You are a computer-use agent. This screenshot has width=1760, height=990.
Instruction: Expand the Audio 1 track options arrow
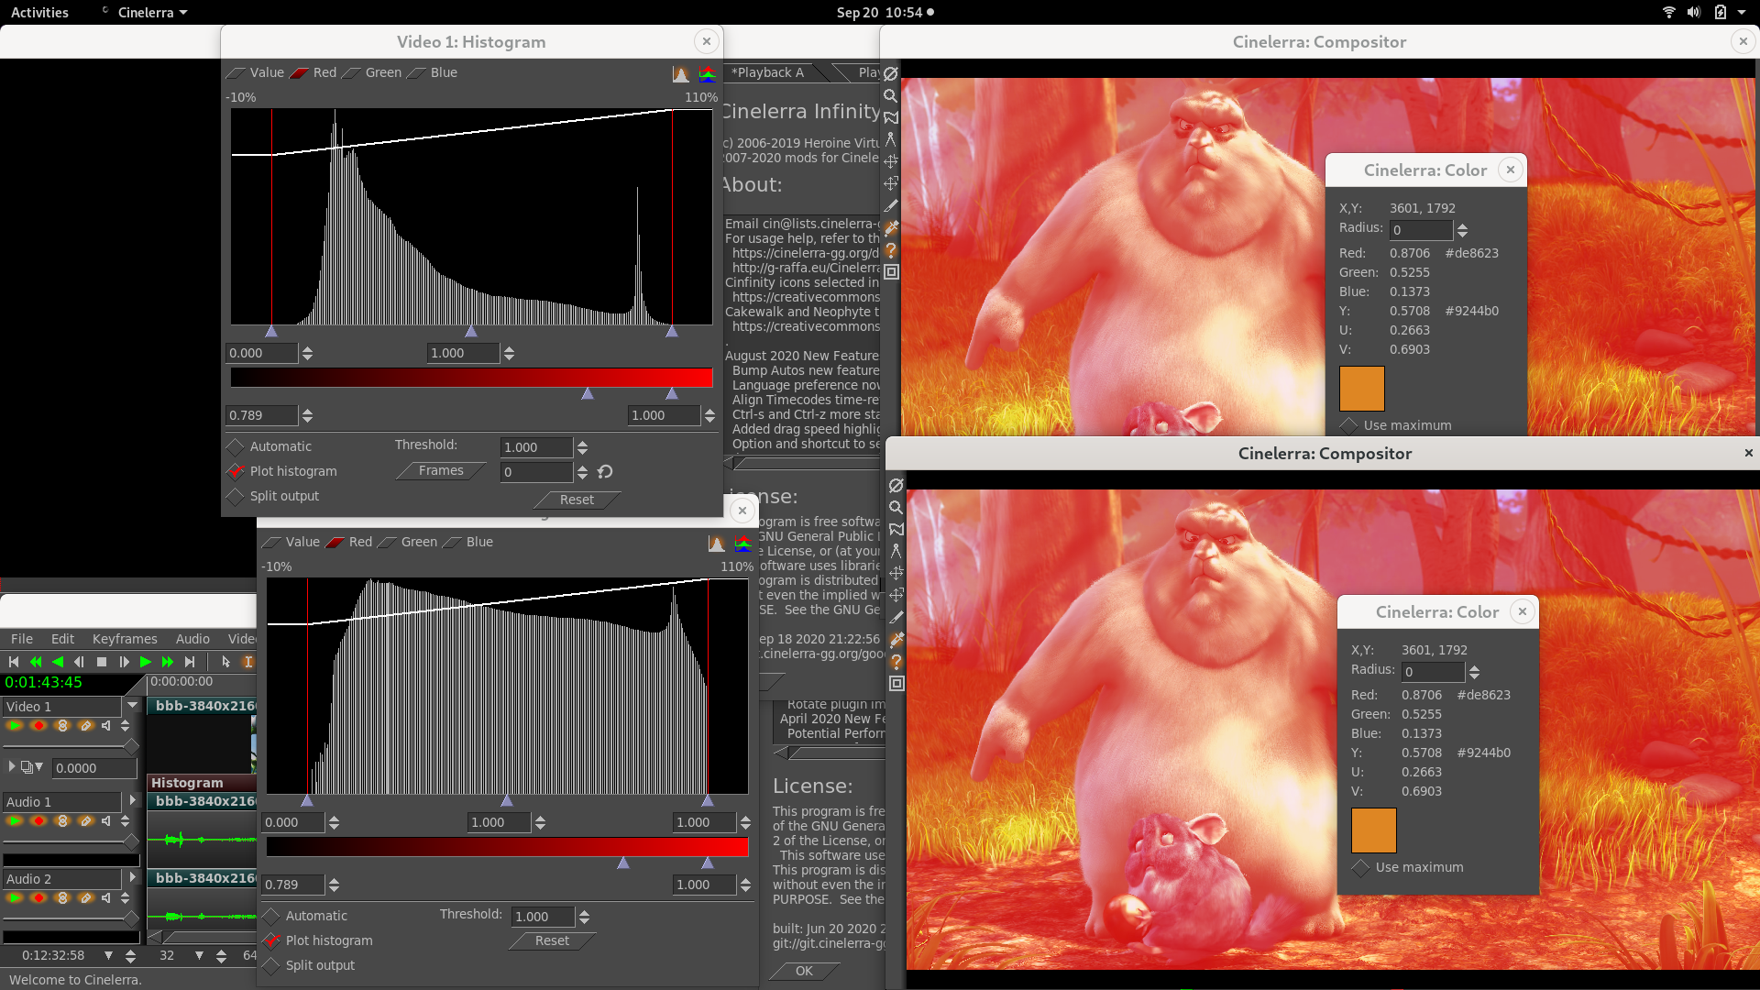133,801
